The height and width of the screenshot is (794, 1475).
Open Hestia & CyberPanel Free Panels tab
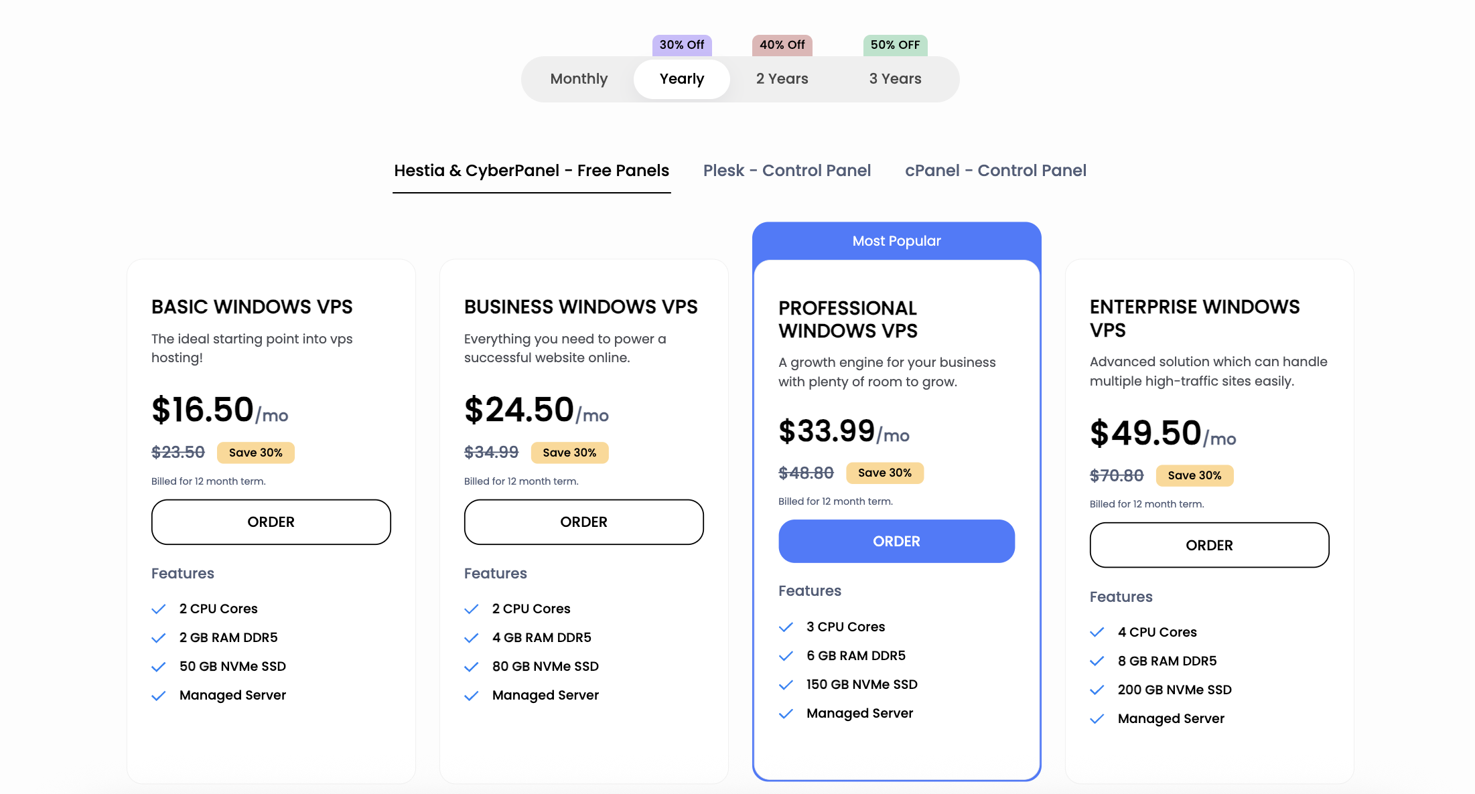tap(531, 171)
